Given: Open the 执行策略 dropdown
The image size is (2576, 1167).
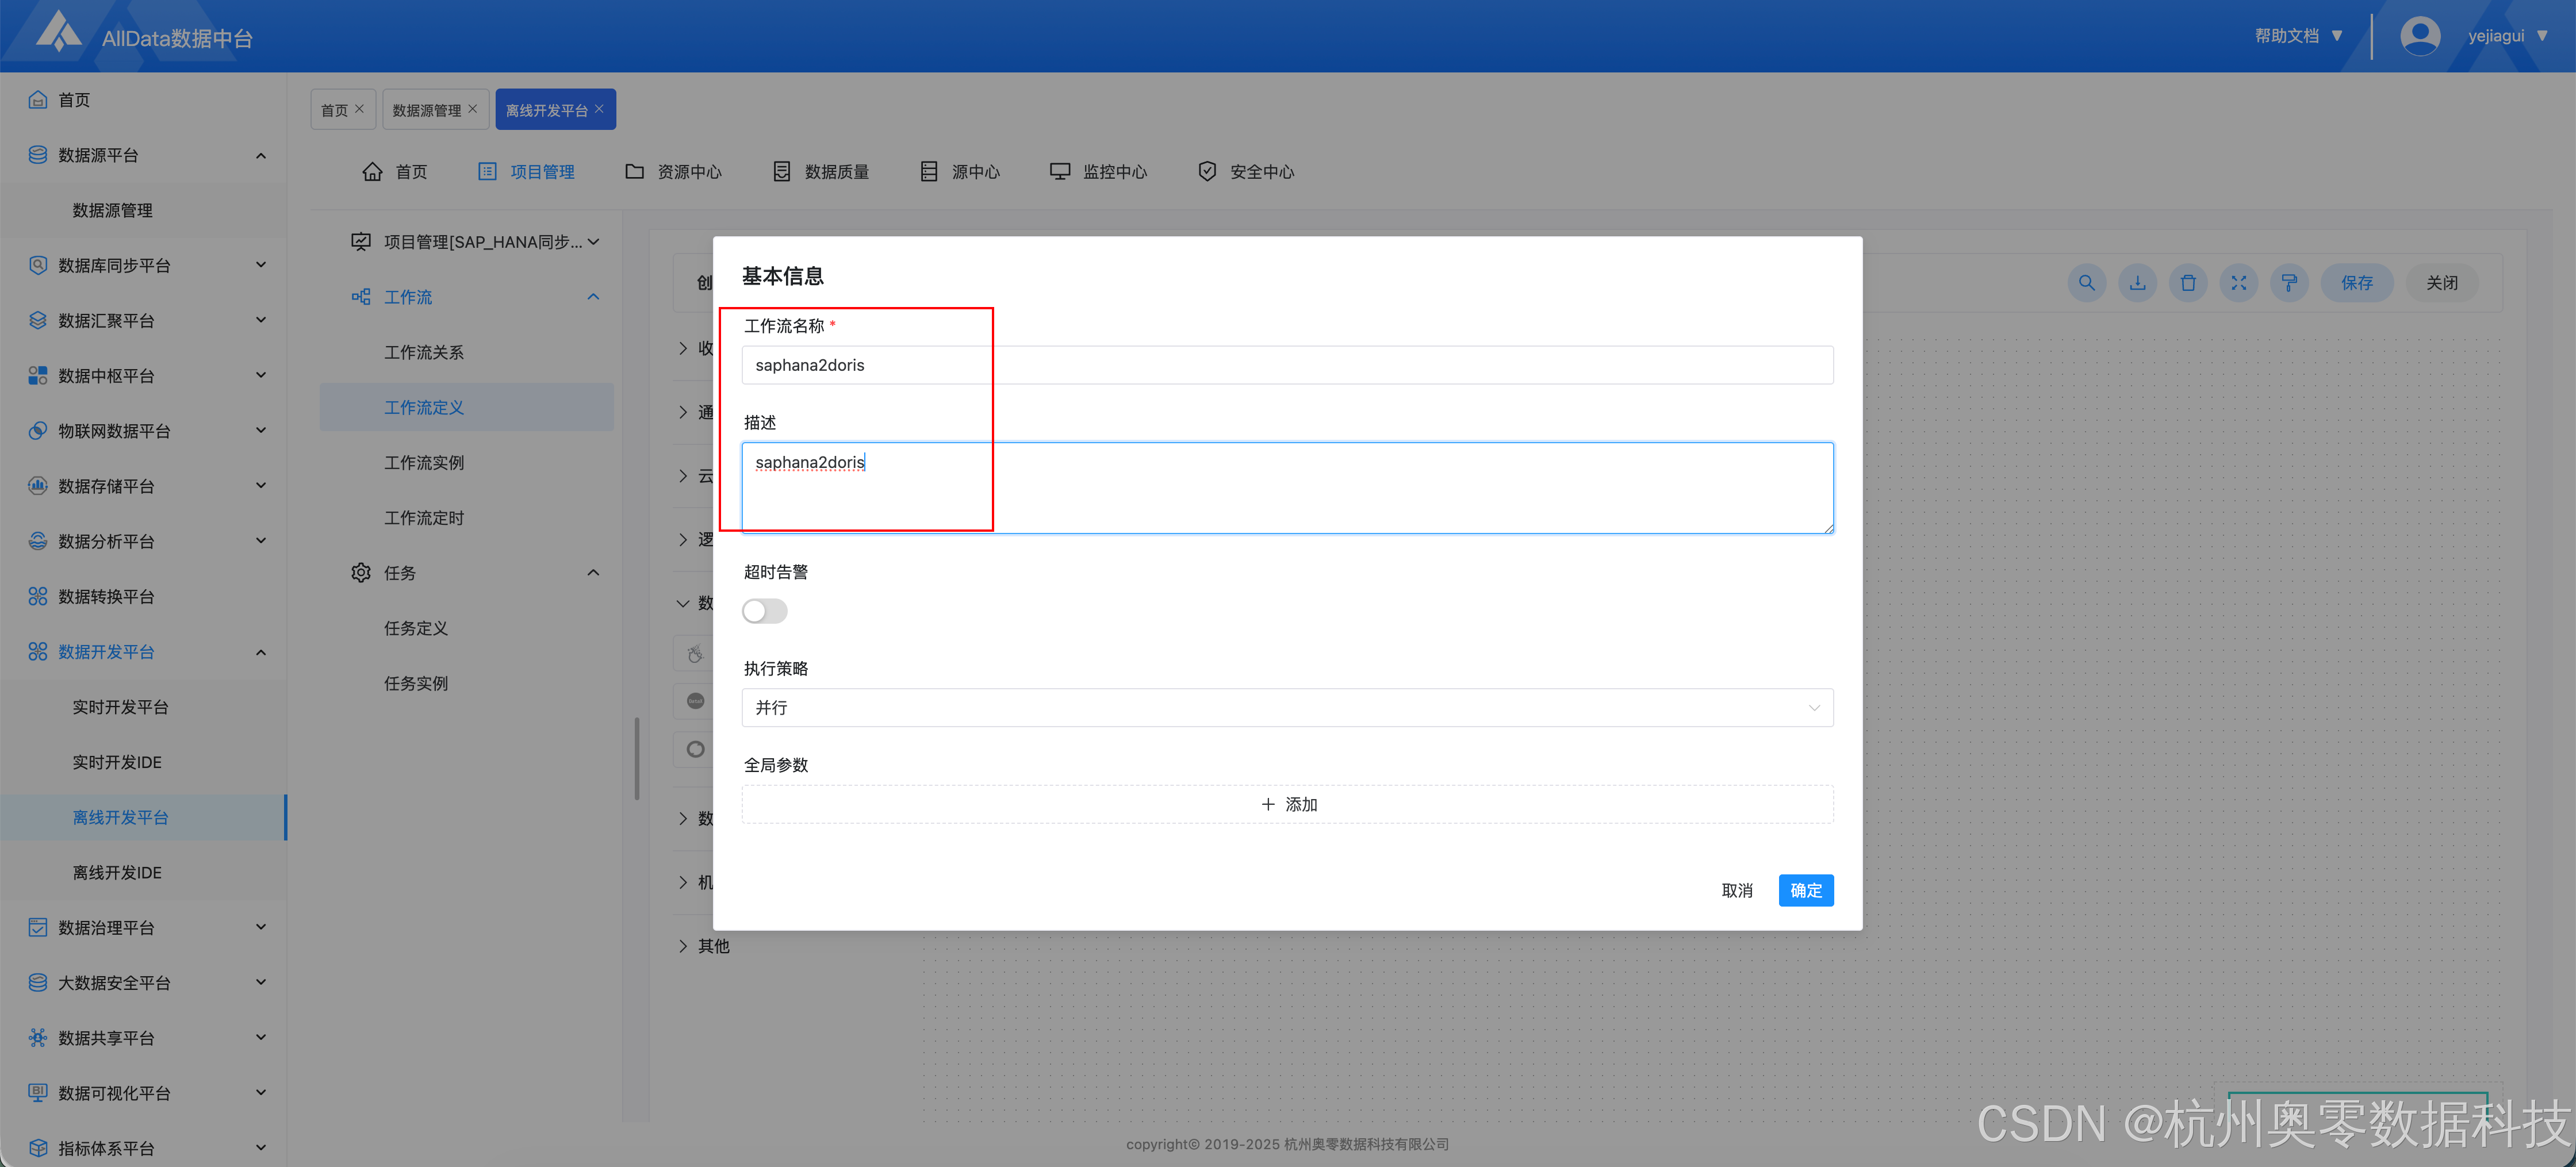Looking at the screenshot, I should (1287, 708).
